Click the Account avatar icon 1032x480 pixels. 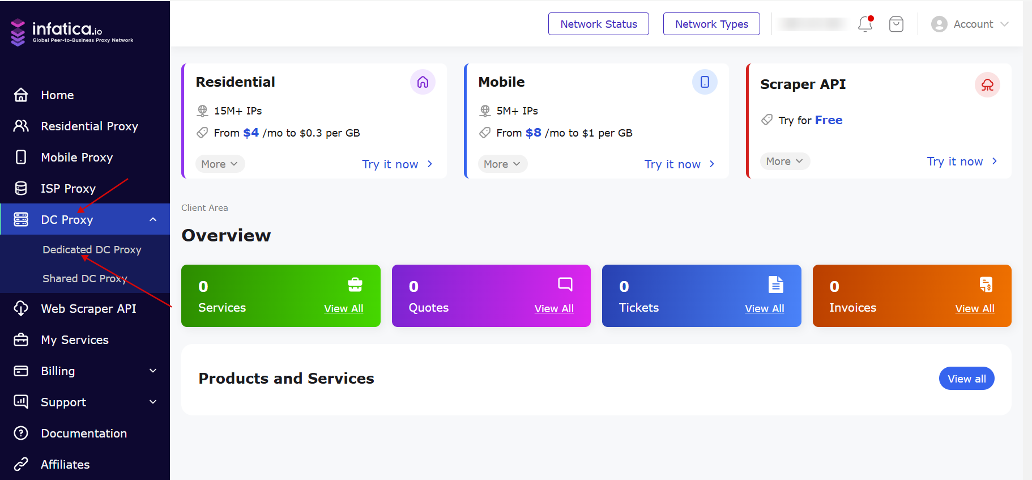tap(939, 24)
